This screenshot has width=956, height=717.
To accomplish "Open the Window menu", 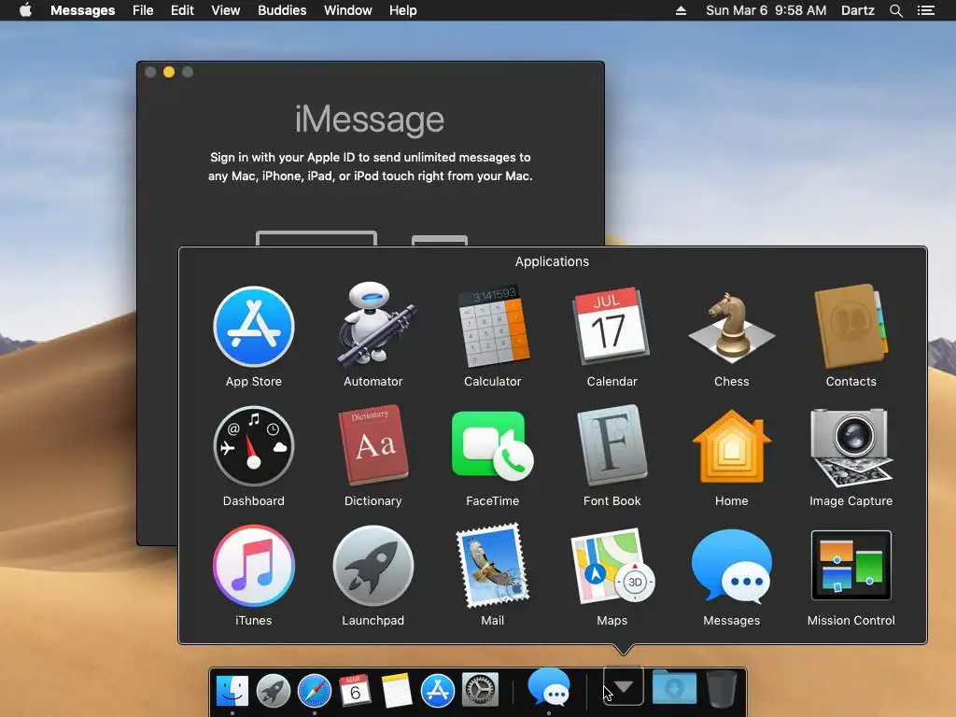I will coord(347,10).
